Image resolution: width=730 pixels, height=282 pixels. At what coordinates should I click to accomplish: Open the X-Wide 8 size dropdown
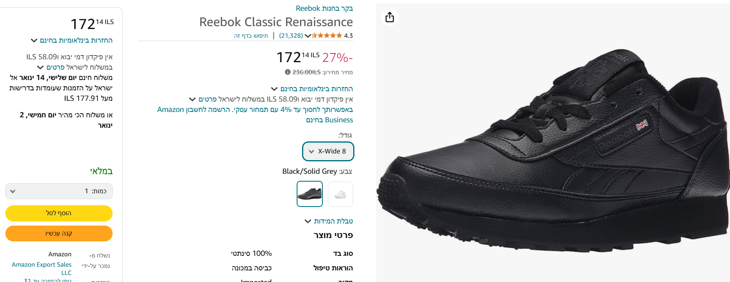[x=328, y=151]
